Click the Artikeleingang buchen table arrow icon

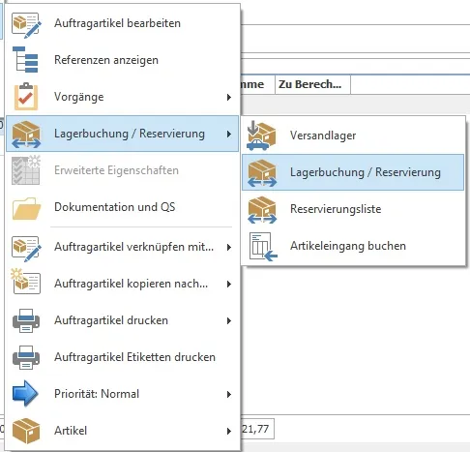(x=263, y=247)
